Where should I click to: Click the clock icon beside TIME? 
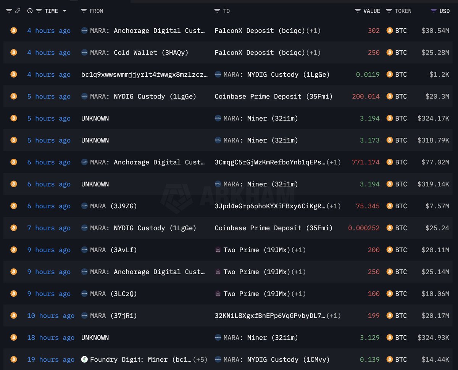click(x=30, y=11)
